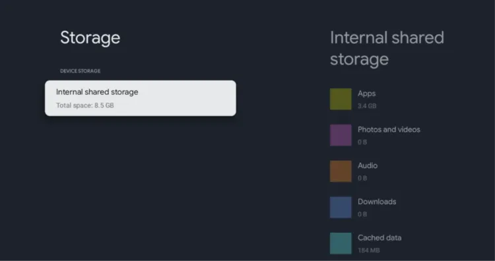Open the Cached data entry label
Image resolution: width=495 pixels, height=261 pixels.
[x=379, y=238]
